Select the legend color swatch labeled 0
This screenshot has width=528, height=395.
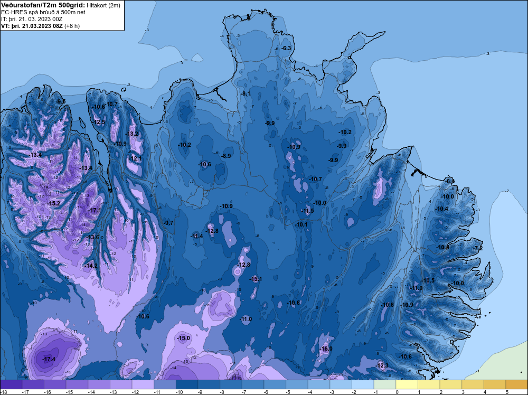click(407, 384)
